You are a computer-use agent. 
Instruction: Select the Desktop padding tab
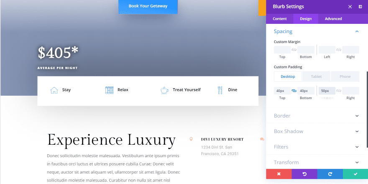[288, 77]
